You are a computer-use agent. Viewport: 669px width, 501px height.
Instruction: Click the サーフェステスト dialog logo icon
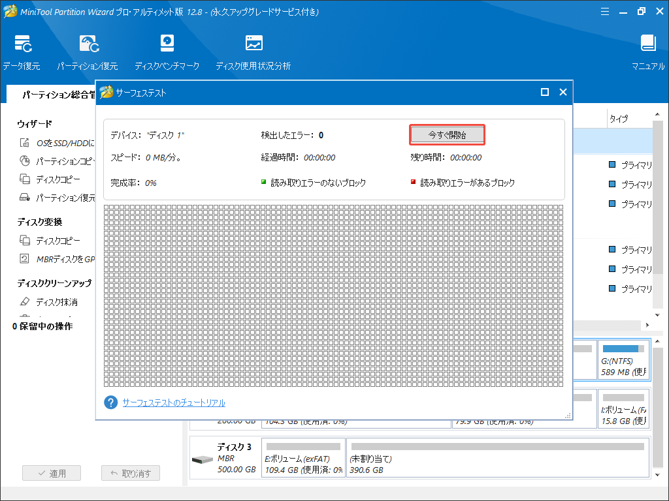click(106, 92)
